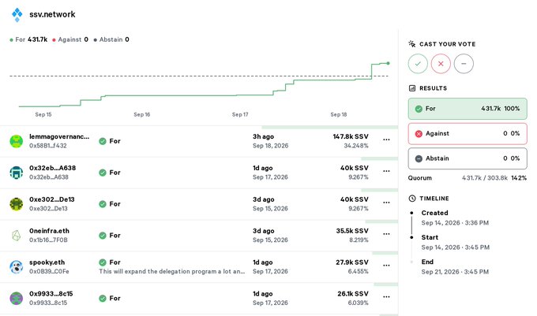Click the timeline clock icon

coord(412,198)
